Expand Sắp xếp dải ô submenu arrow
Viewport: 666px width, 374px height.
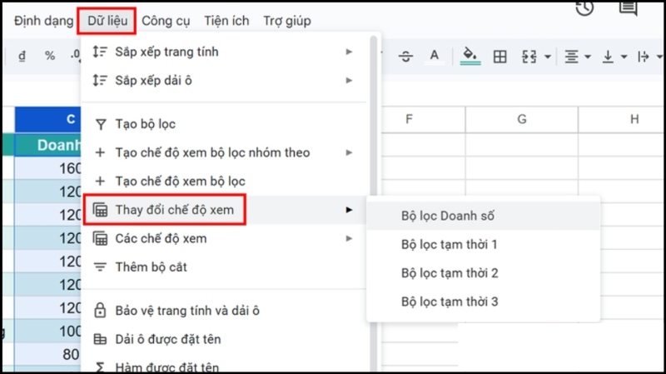(349, 80)
